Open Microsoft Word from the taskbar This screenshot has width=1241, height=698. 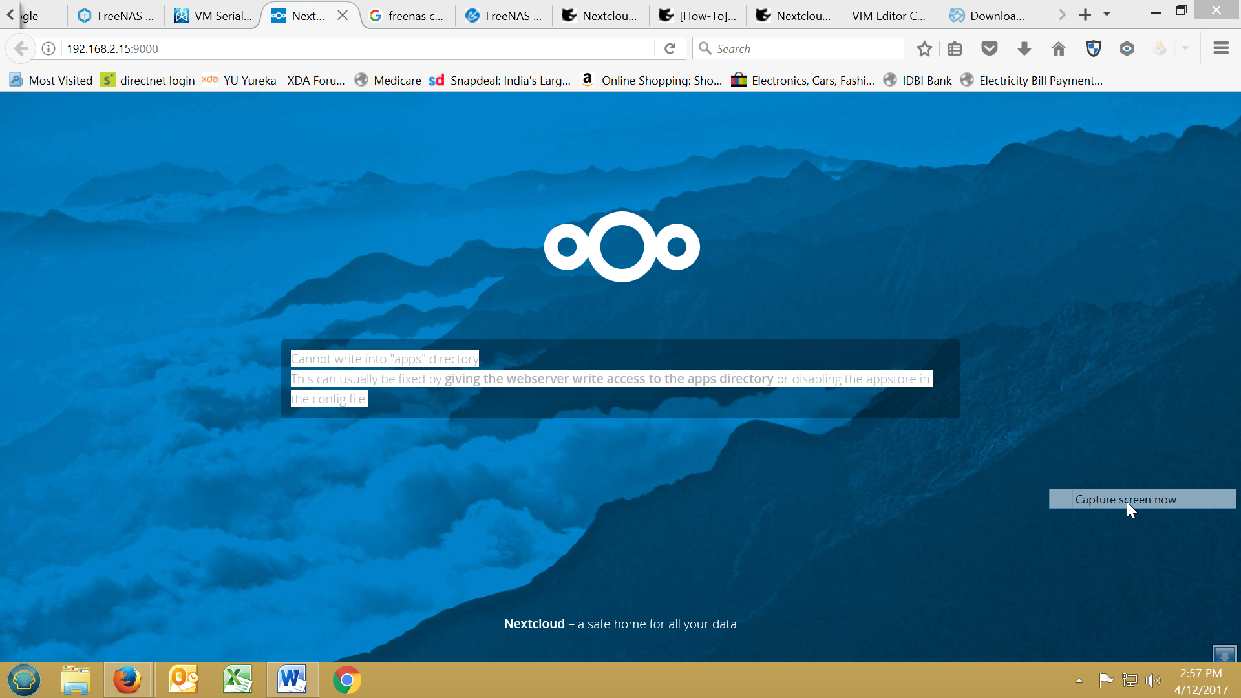pos(292,680)
